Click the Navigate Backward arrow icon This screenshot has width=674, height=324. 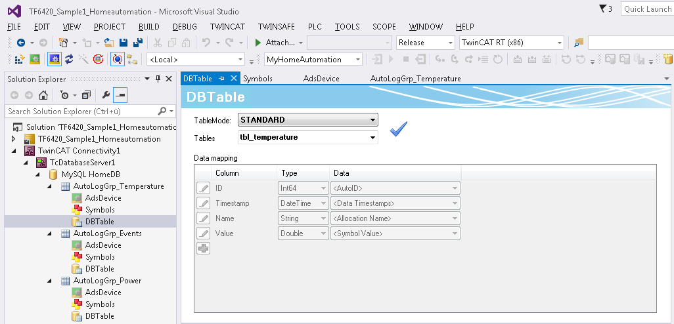[20, 43]
